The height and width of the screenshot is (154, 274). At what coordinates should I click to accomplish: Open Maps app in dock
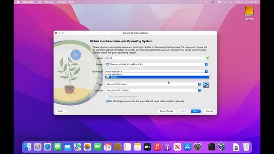click(x=77, y=147)
